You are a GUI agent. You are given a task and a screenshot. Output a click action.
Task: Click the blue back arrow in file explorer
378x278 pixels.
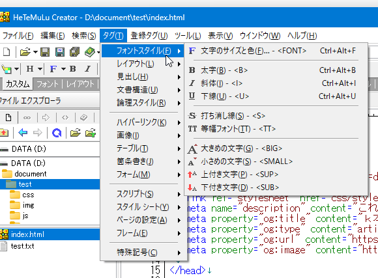(x=23, y=133)
